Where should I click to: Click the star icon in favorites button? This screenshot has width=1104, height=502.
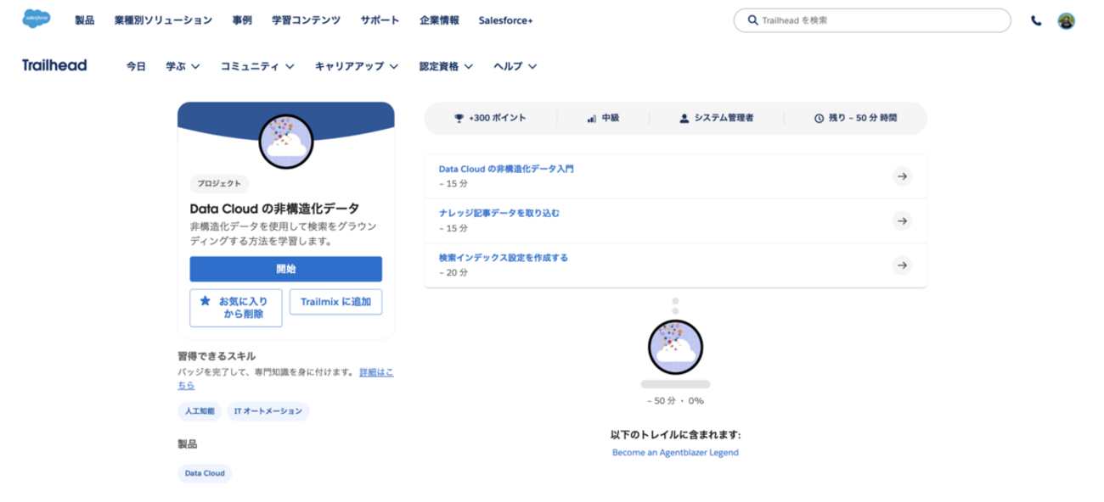click(x=205, y=300)
